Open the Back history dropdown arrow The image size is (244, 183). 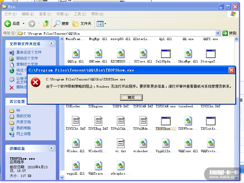(23, 24)
